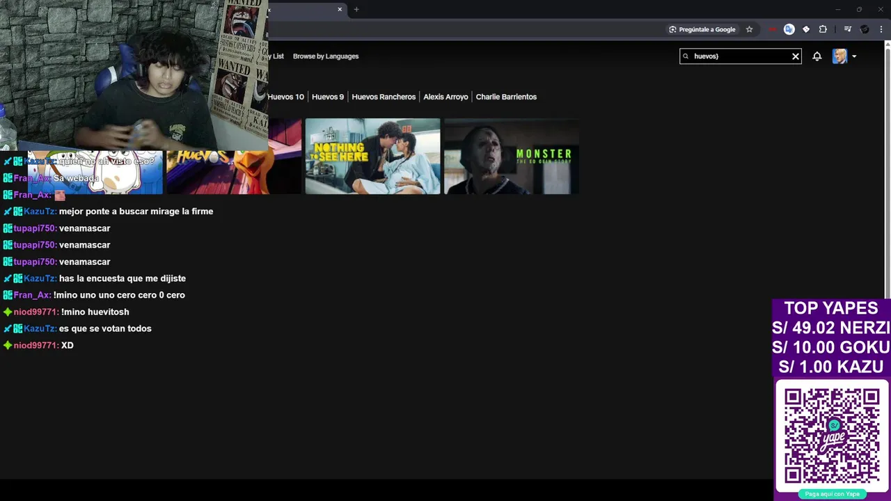Click the Netflix profile avatar picture
The width and height of the screenshot is (891, 501).
(839, 56)
